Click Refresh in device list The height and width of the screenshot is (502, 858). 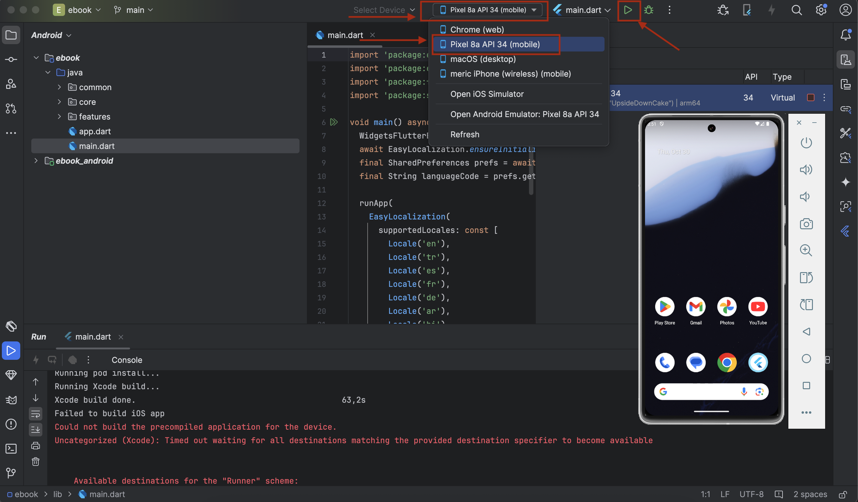click(465, 134)
